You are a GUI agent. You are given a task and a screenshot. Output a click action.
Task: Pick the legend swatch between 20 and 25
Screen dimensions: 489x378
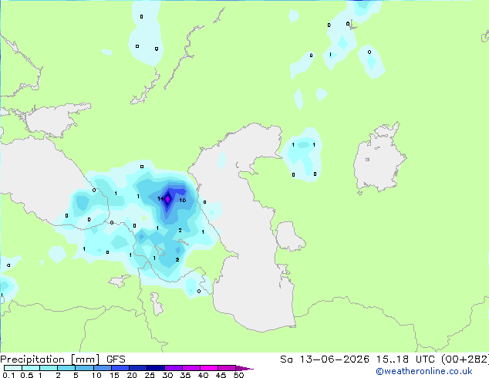(x=138, y=368)
